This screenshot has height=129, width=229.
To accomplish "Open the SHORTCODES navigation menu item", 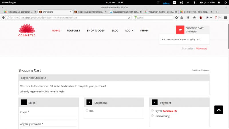I will (x=96, y=31).
